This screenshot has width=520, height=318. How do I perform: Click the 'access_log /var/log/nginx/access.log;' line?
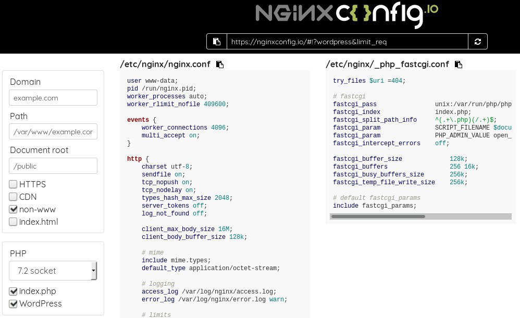click(x=209, y=291)
